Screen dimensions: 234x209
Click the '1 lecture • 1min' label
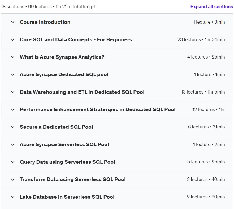(x=209, y=74)
